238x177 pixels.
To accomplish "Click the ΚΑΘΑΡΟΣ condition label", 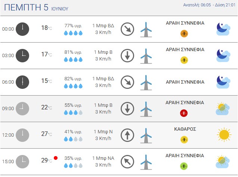I will 185,129.
